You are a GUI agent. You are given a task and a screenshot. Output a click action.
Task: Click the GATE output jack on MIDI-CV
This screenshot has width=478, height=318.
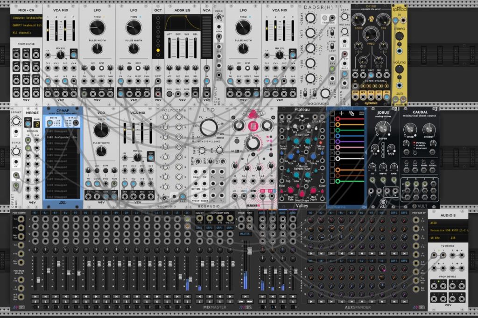26,55
